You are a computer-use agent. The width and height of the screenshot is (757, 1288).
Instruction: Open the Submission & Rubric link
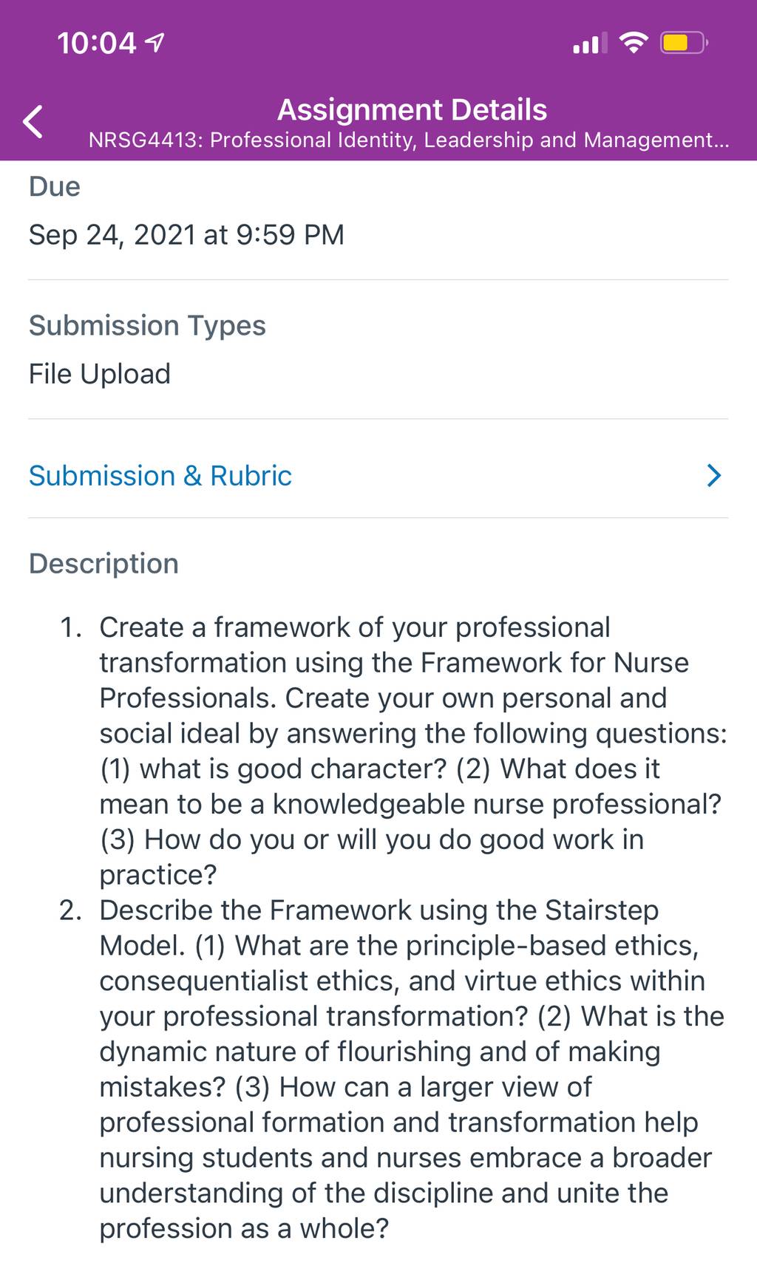tap(160, 476)
